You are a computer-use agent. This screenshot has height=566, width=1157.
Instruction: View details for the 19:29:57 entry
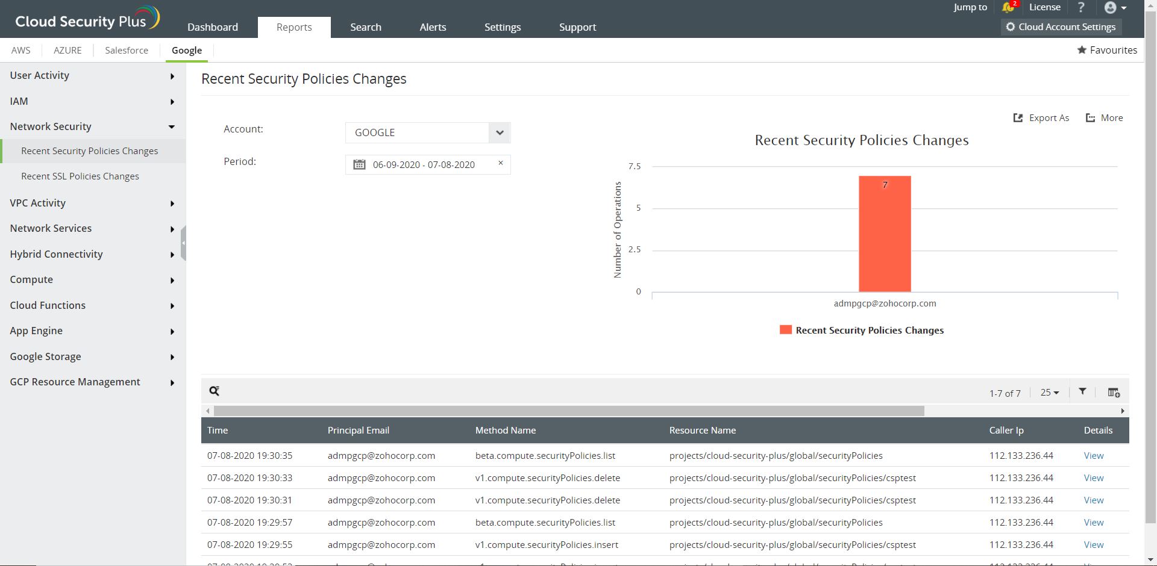point(1094,523)
